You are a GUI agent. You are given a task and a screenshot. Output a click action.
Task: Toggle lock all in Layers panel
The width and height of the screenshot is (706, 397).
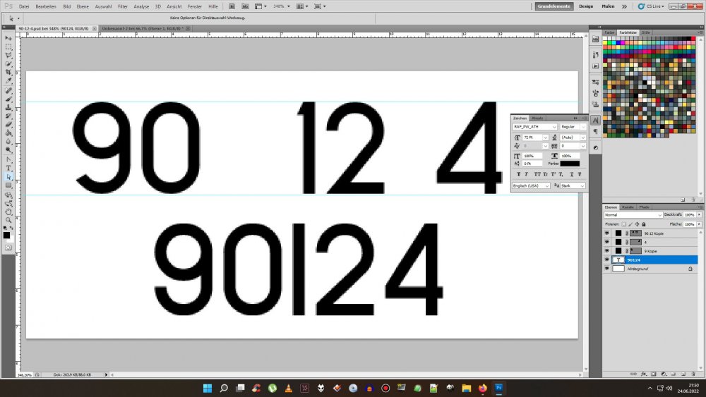pos(643,224)
